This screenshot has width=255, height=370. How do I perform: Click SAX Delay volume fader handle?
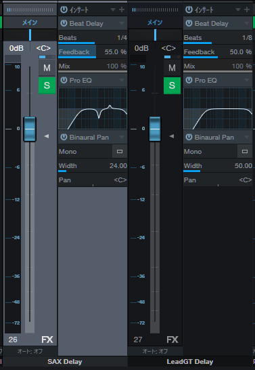[30, 129]
